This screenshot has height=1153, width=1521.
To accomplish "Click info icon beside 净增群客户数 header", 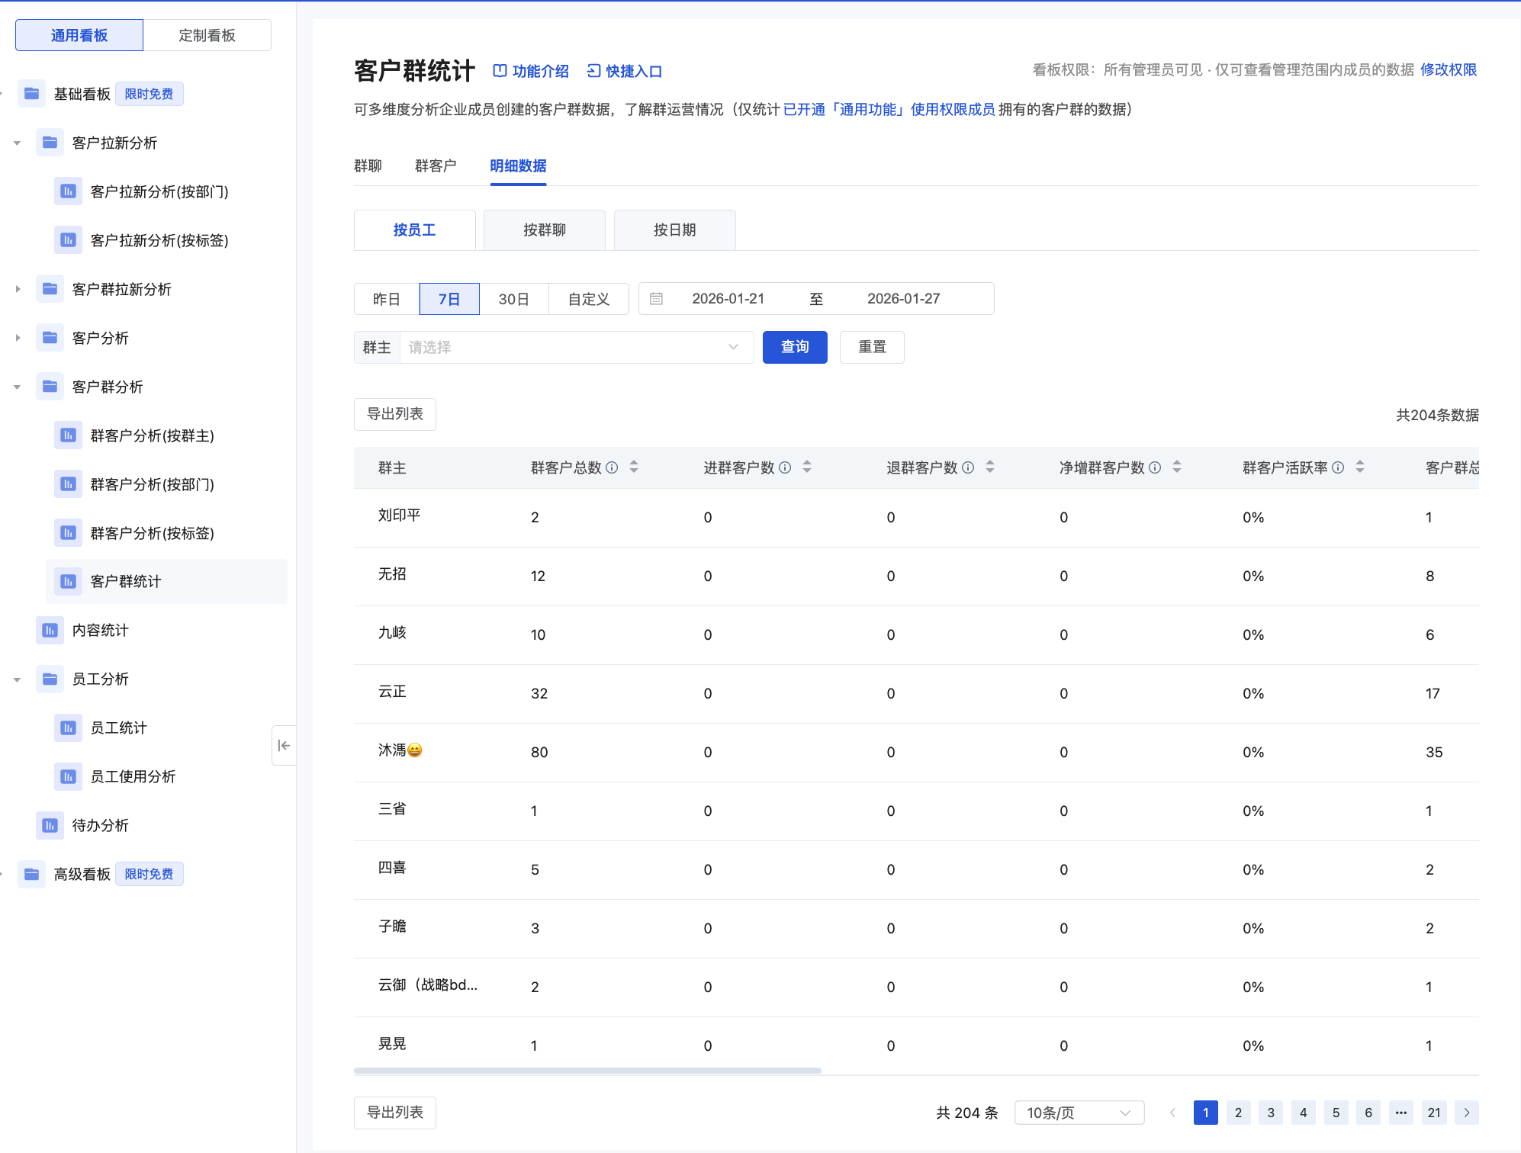I will tap(1155, 467).
